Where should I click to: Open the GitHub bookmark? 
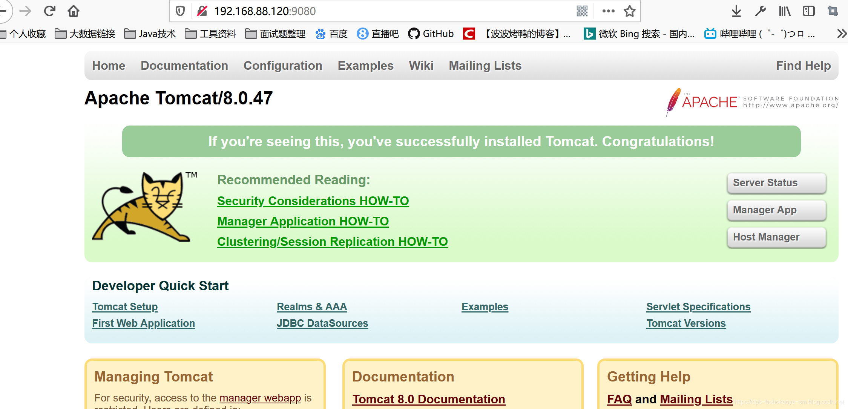coord(431,34)
